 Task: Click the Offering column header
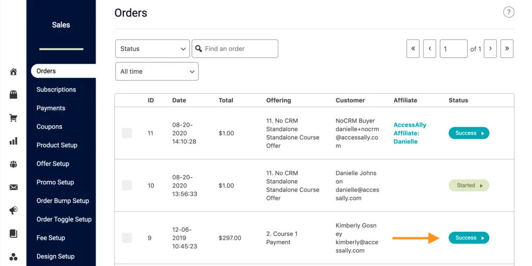point(278,100)
